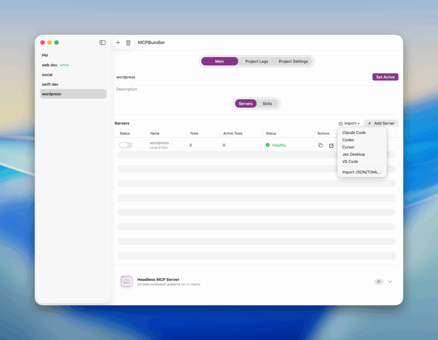
Task: Pick VS Code in the Import menu
Action: tap(350, 162)
